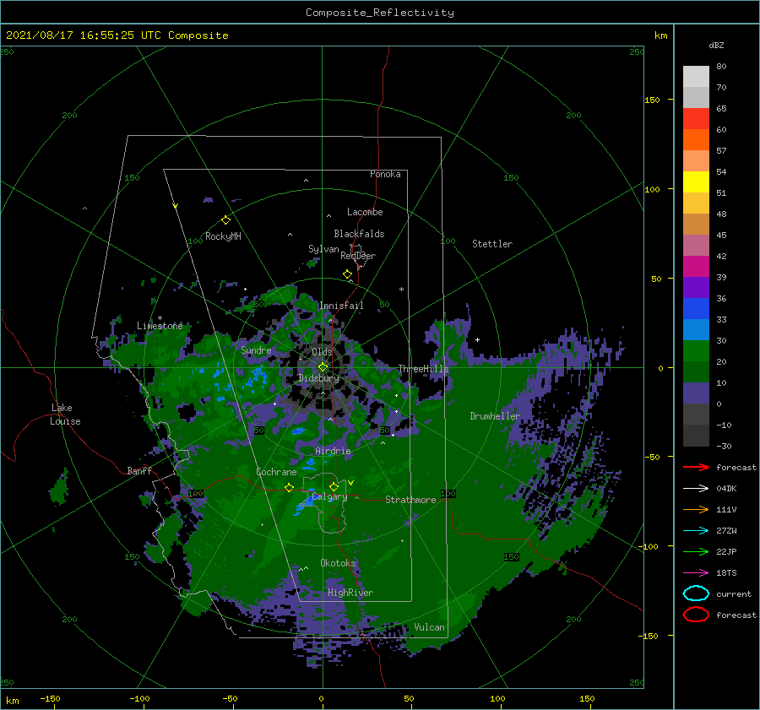Click the Sylvan city label

coord(323,249)
